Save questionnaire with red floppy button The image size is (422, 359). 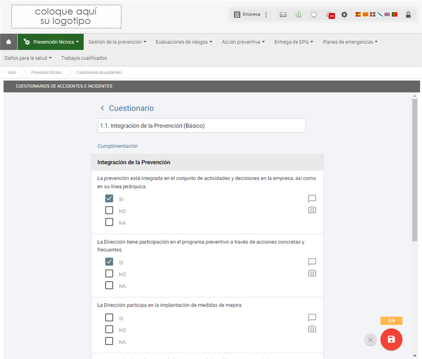pos(391,340)
